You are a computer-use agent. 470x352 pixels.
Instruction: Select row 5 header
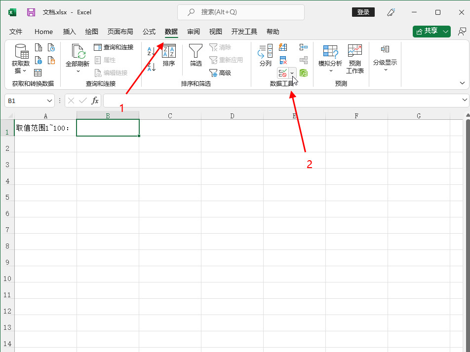(x=7, y=197)
